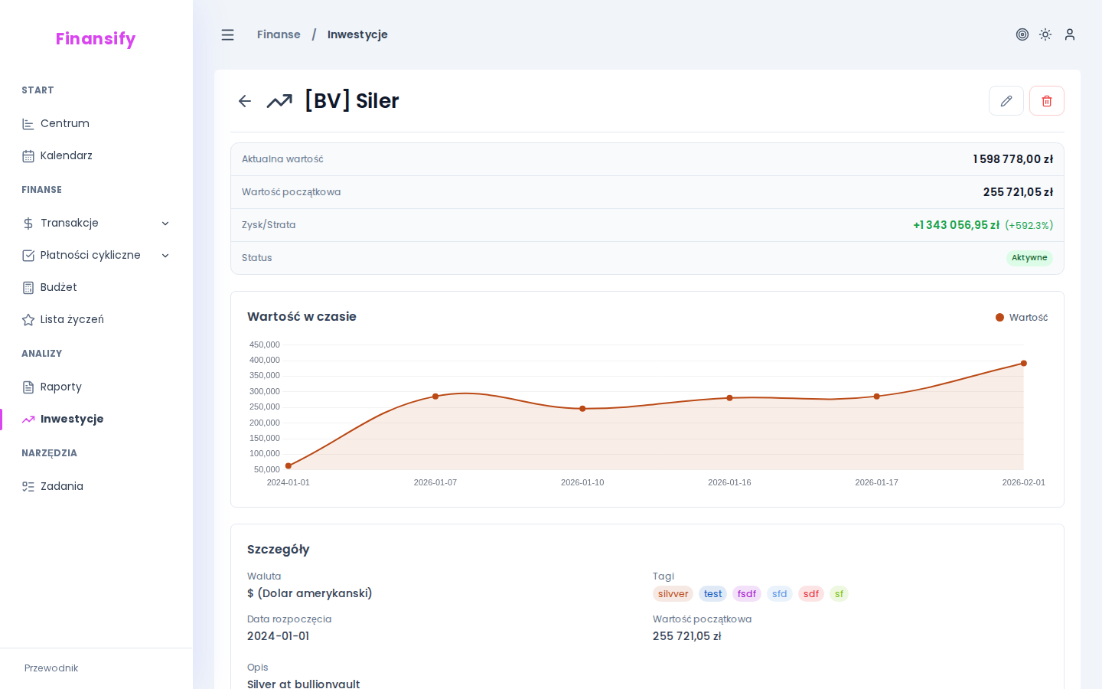Open the Budżet page
Screen dimensions: 1102x689
[58, 287]
